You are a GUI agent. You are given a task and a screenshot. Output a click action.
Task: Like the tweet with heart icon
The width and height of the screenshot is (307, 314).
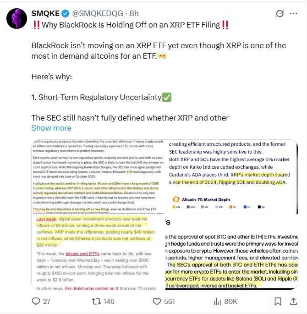(157, 301)
